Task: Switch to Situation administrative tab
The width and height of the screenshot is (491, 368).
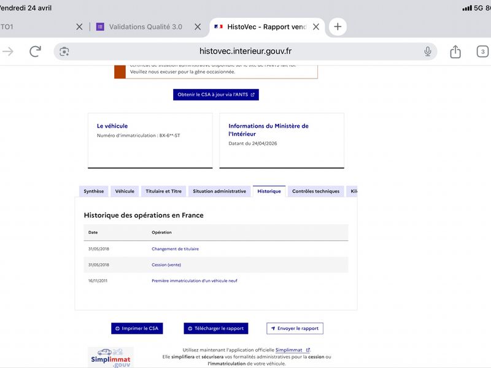Action: [219, 191]
